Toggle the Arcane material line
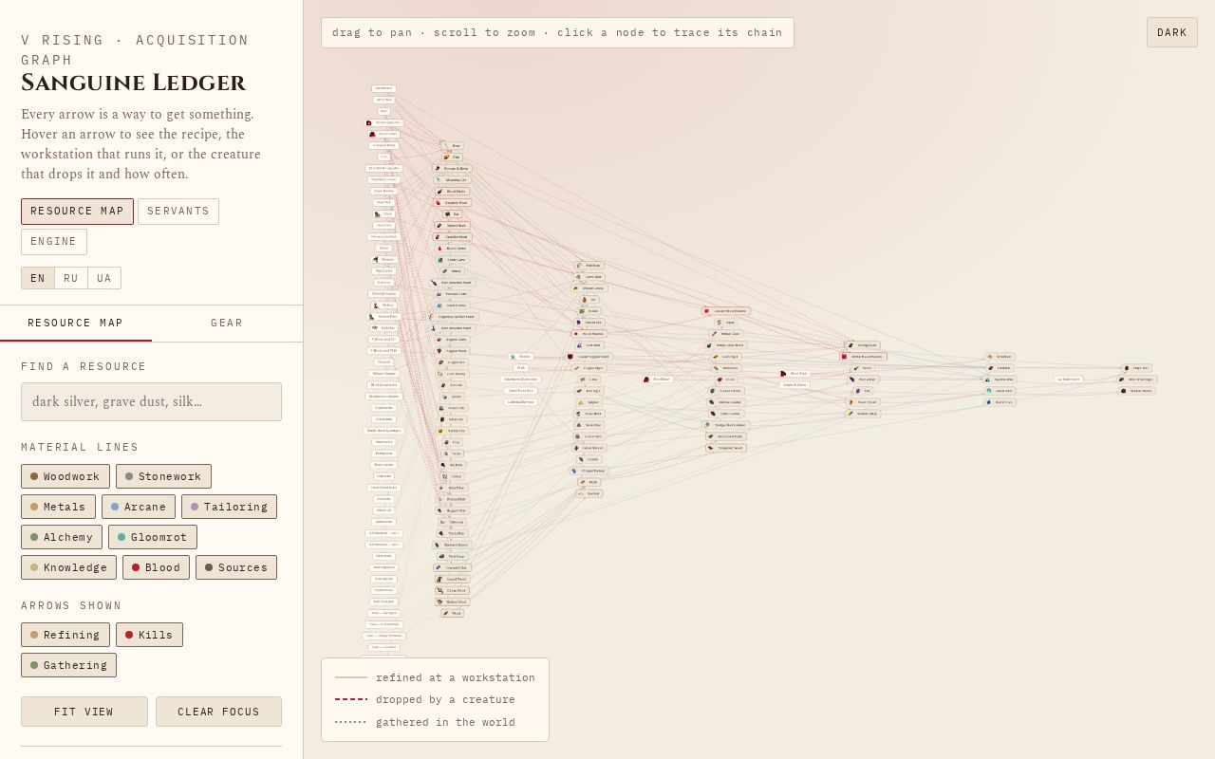The width and height of the screenshot is (1215, 759). tap(139, 507)
